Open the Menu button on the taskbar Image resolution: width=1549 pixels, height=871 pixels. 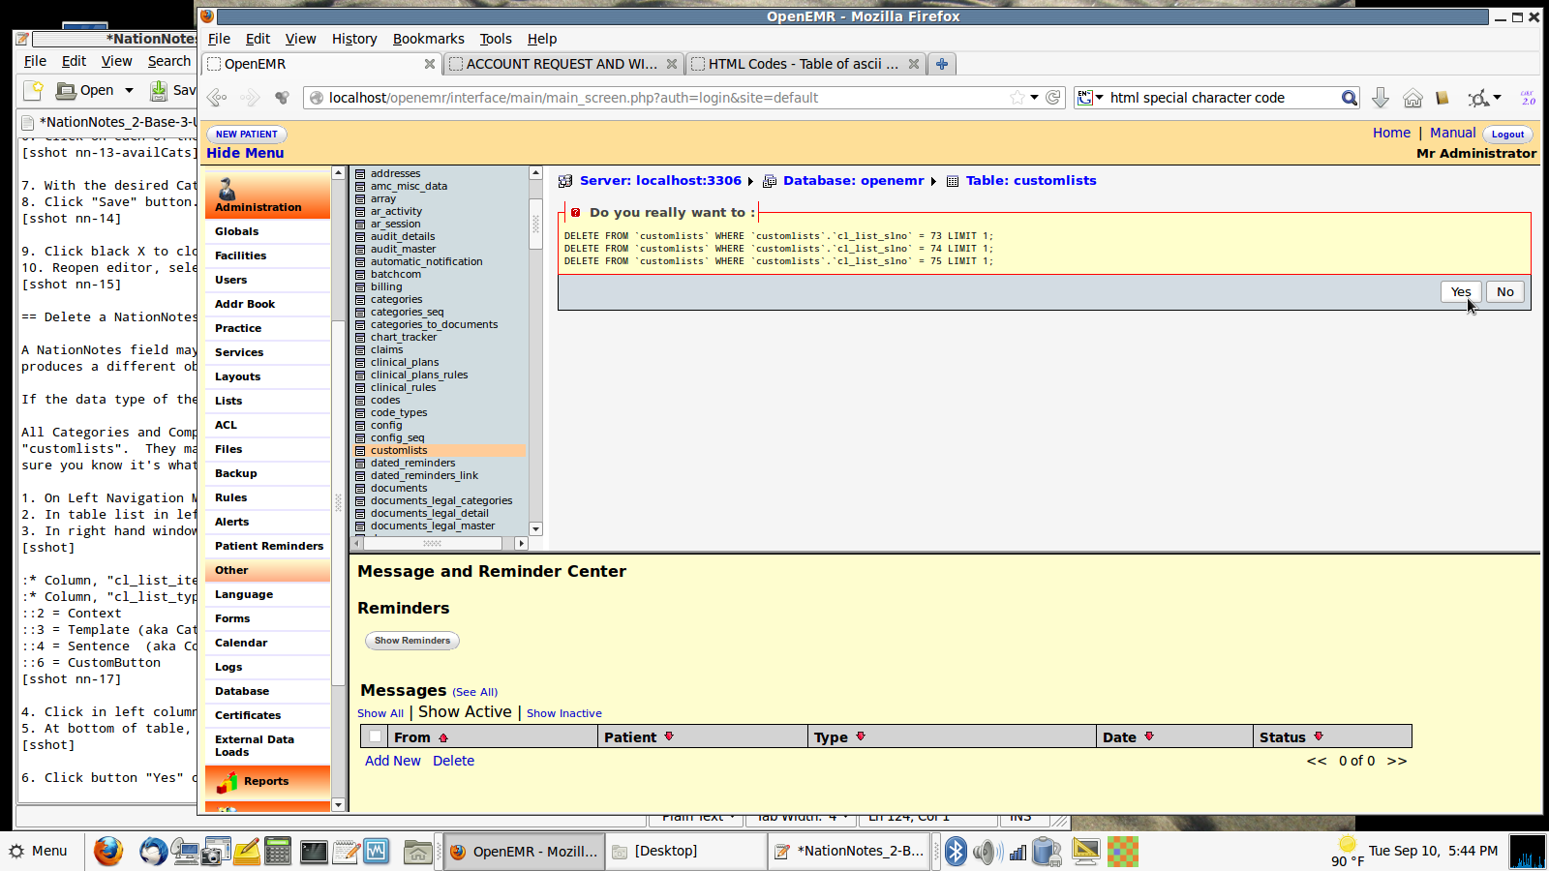coord(39,851)
